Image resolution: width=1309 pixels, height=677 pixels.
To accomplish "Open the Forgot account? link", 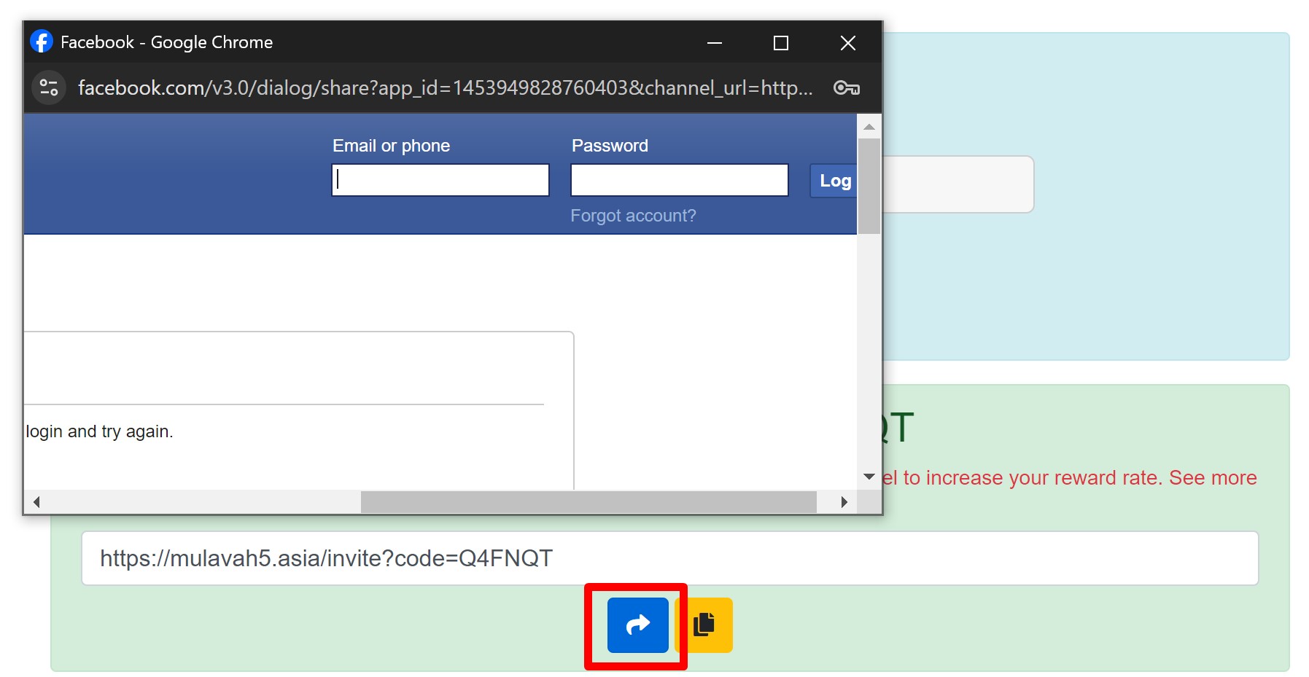I will (x=632, y=216).
